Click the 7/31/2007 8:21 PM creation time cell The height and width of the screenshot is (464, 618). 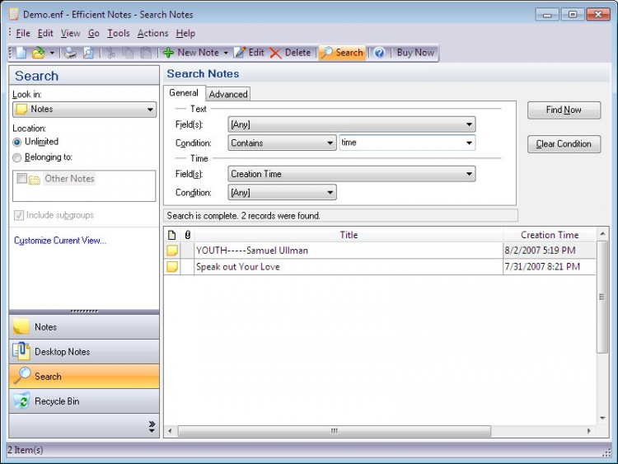pos(550,267)
